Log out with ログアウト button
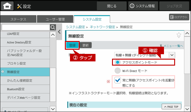191x112 pixels. (x=179, y=17)
